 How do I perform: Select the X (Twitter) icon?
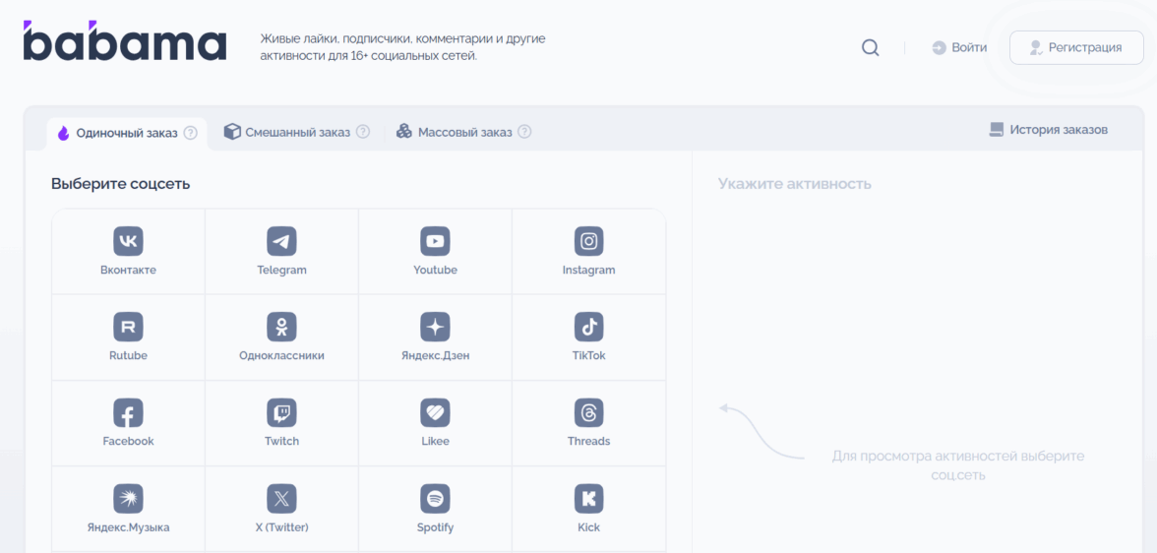pos(281,499)
